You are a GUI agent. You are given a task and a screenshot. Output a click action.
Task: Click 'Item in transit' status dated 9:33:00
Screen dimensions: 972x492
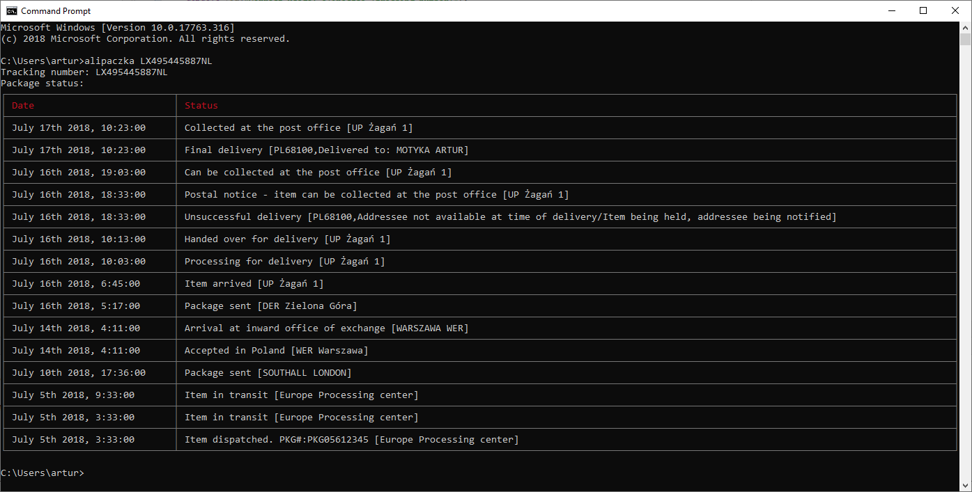pyautogui.click(x=302, y=395)
